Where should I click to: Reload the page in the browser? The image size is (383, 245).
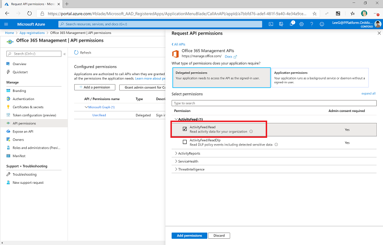[29, 13]
